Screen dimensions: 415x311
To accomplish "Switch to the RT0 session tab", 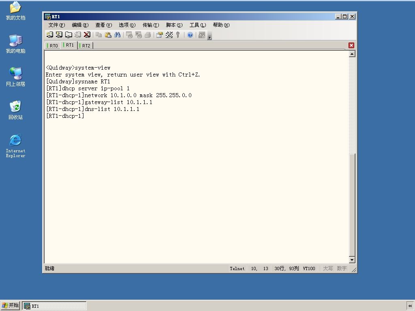I will pos(52,45).
